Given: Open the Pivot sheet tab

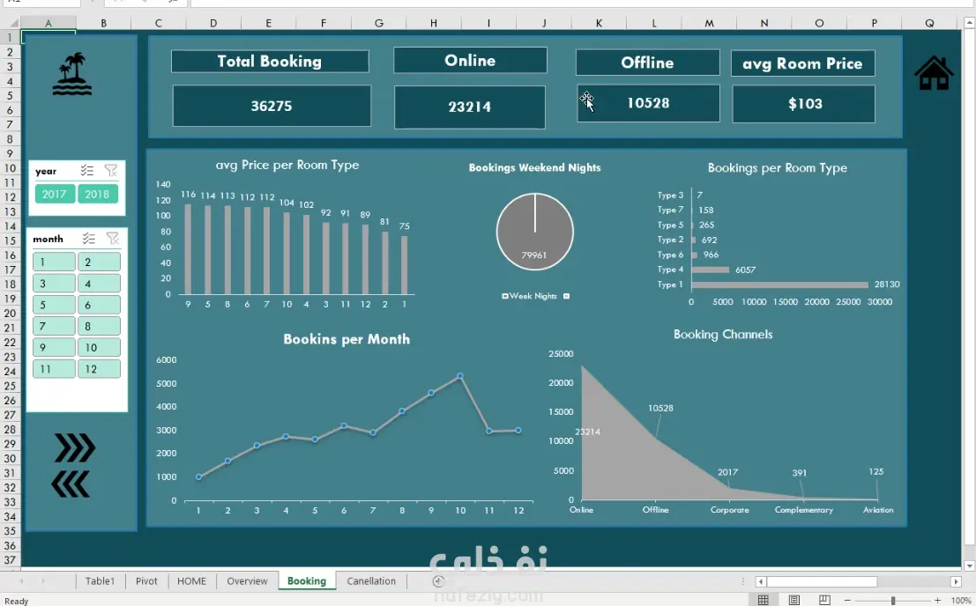Looking at the screenshot, I should click(x=146, y=581).
